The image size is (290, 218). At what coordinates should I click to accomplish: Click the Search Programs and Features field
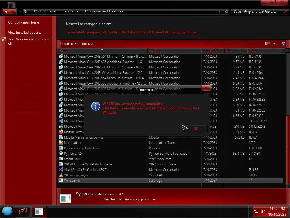pyautogui.click(x=257, y=11)
